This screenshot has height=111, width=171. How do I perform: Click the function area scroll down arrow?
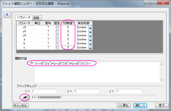coord(162,80)
